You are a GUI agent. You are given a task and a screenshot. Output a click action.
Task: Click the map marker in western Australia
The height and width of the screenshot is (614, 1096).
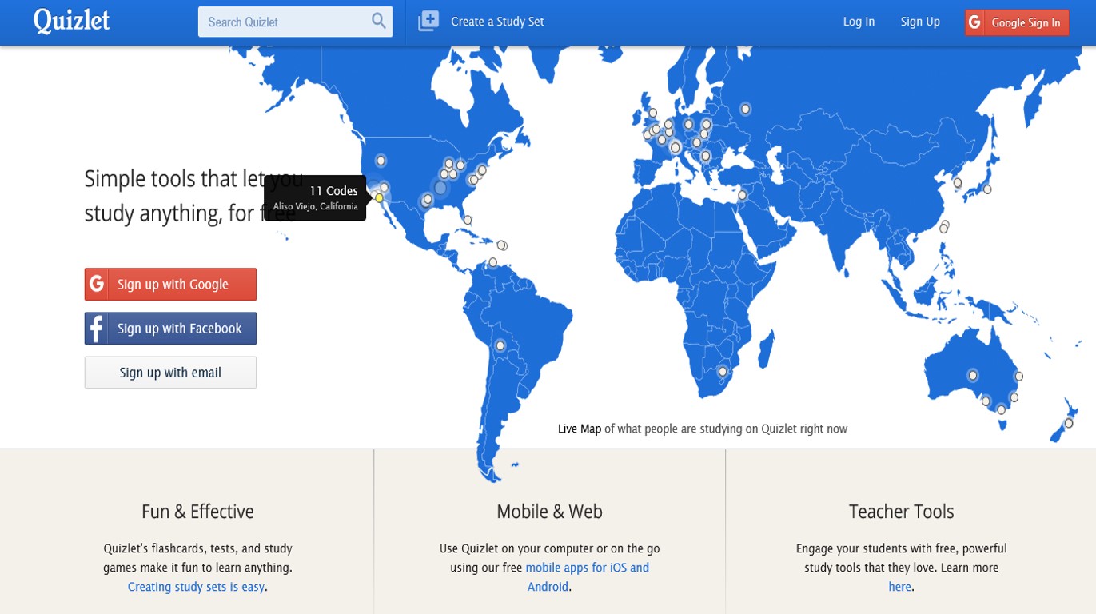click(973, 375)
